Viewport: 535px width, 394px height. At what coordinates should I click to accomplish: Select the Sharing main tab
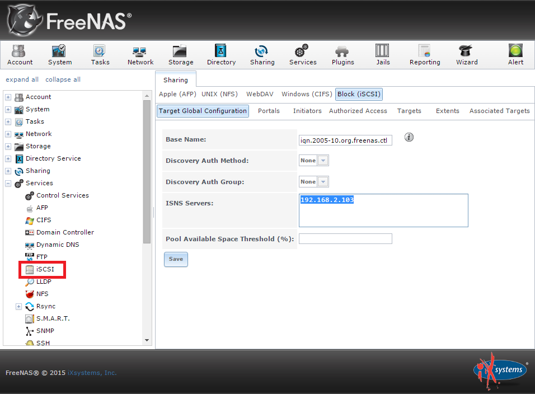176,80
